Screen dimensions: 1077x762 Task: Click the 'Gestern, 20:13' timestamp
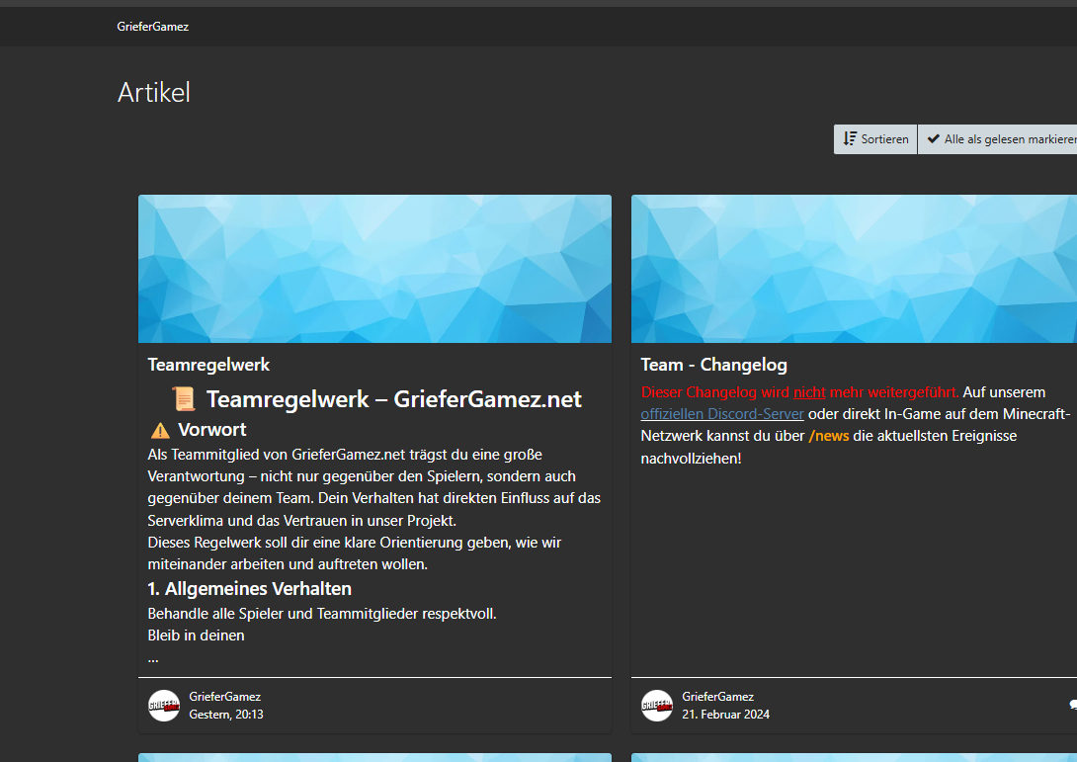[x=226, y=715]
